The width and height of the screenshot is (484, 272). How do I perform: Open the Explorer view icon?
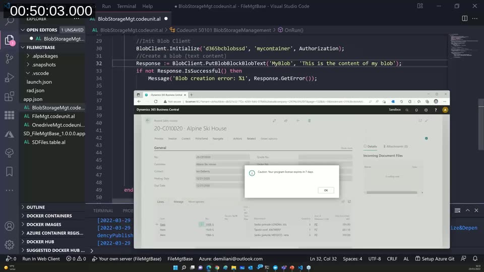pos(9,40)
